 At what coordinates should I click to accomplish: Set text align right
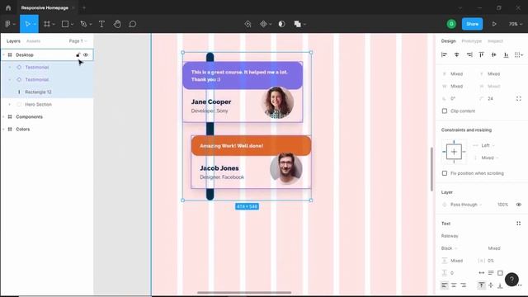[x=464, y=285]
